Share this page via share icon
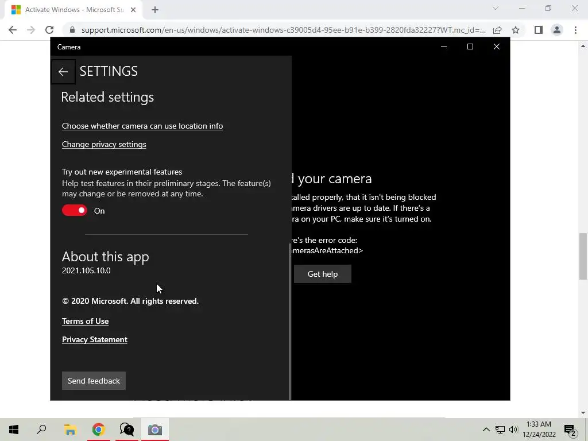 tap(497, 30)
